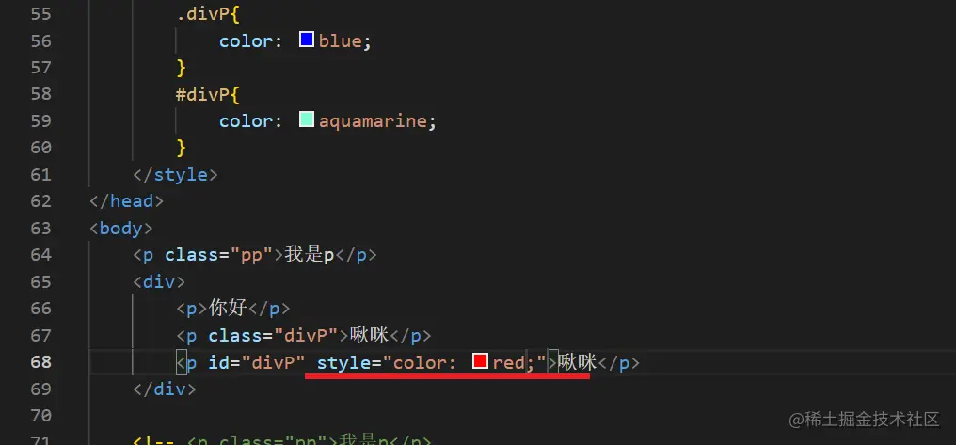Screen dimensions: 956x445
Task: Click the color property on line 59
Action: click(247, 121)
